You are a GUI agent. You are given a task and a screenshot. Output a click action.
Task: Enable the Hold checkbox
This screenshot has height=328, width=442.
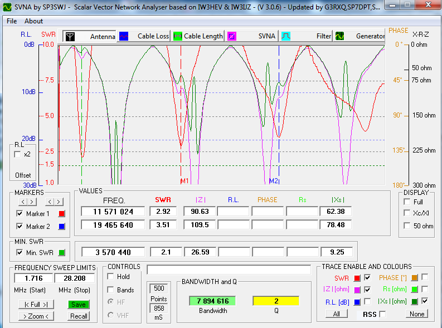[110, 277]
